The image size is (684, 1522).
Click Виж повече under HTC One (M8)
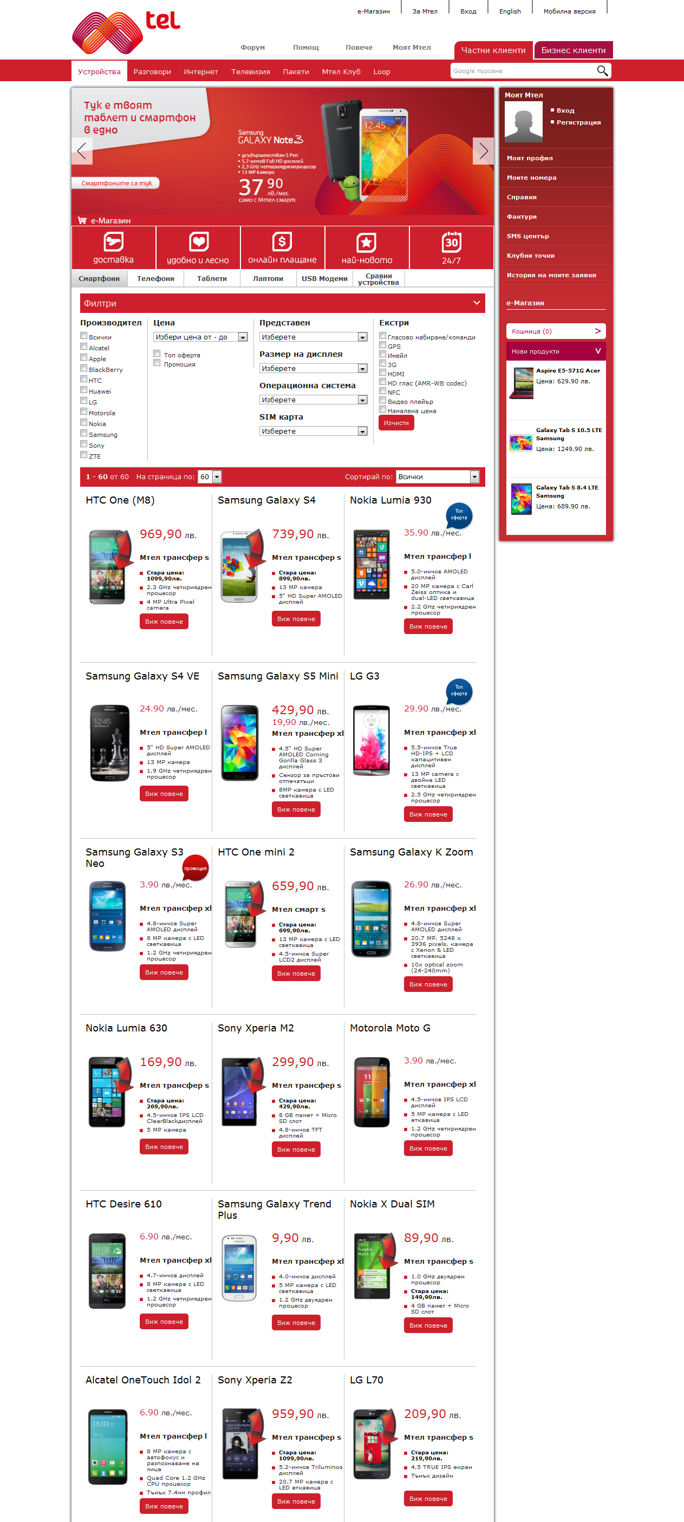(x=164, y=622)
